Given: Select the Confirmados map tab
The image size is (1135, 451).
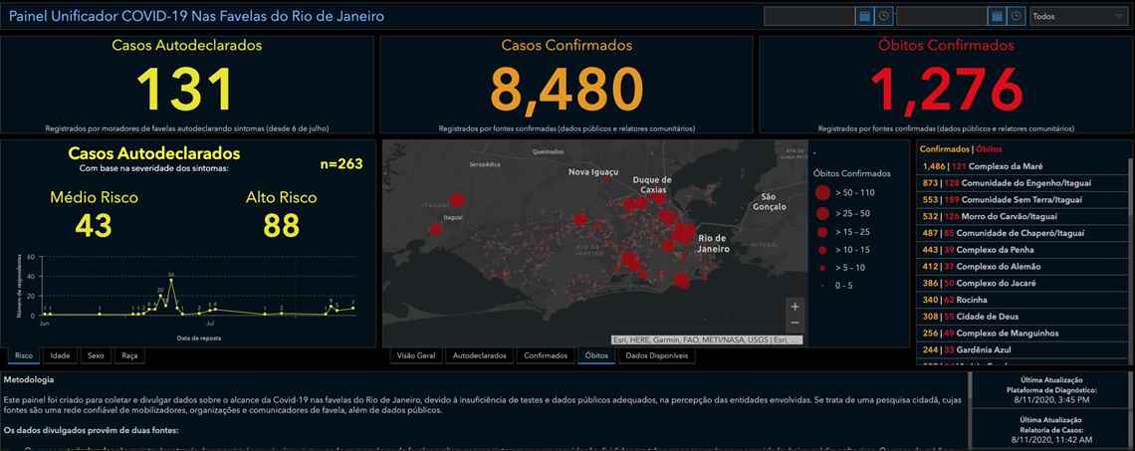Looking at the screenshot, I should click(546, 355).
